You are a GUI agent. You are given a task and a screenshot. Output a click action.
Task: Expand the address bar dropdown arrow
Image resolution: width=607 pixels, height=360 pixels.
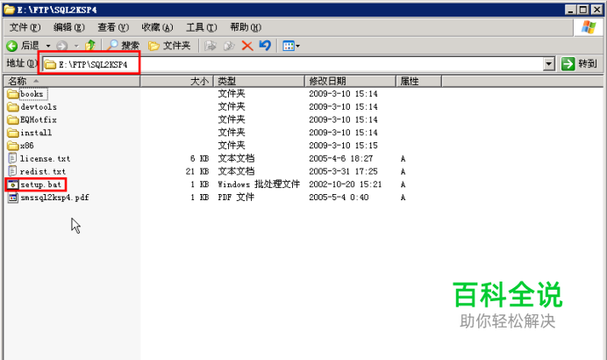pyautogui.click(x=549, y=64)
